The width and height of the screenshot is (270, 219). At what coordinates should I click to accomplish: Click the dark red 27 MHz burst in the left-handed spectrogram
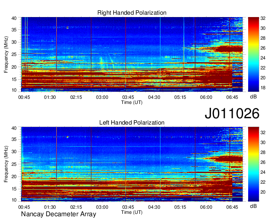[x=229, y=159]
